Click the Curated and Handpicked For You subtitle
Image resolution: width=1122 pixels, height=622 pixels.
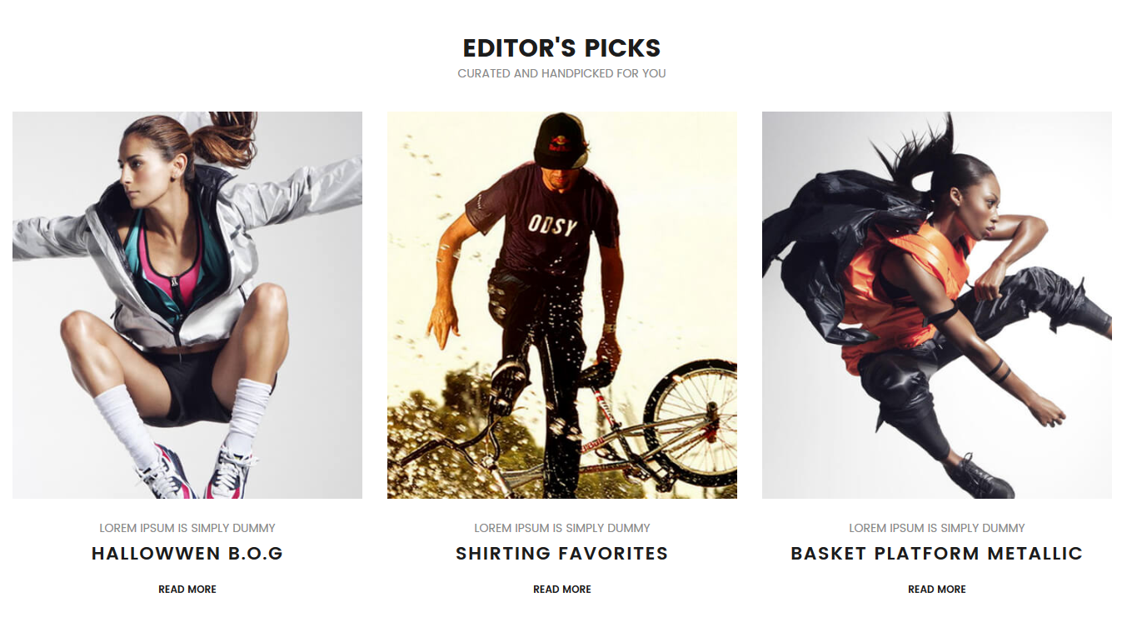(x=562, y=73)
